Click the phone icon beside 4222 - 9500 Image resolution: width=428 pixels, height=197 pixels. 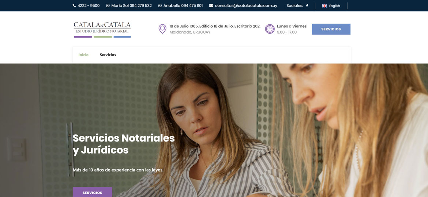pyautogui.click(x=74, y=6)
